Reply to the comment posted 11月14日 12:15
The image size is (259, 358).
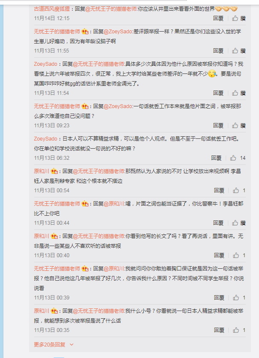(218, 18)
